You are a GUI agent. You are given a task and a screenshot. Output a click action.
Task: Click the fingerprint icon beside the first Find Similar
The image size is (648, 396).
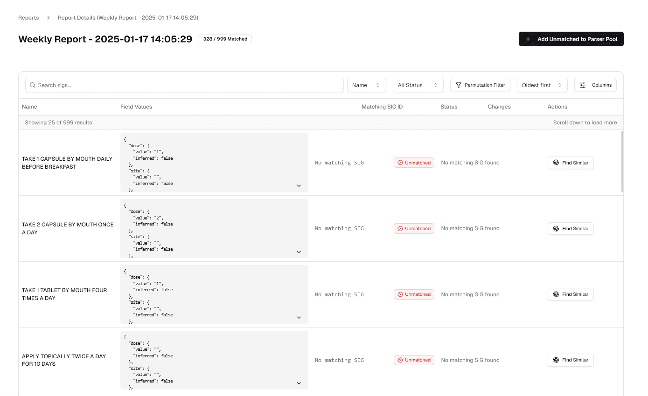[x=556, y=163]
